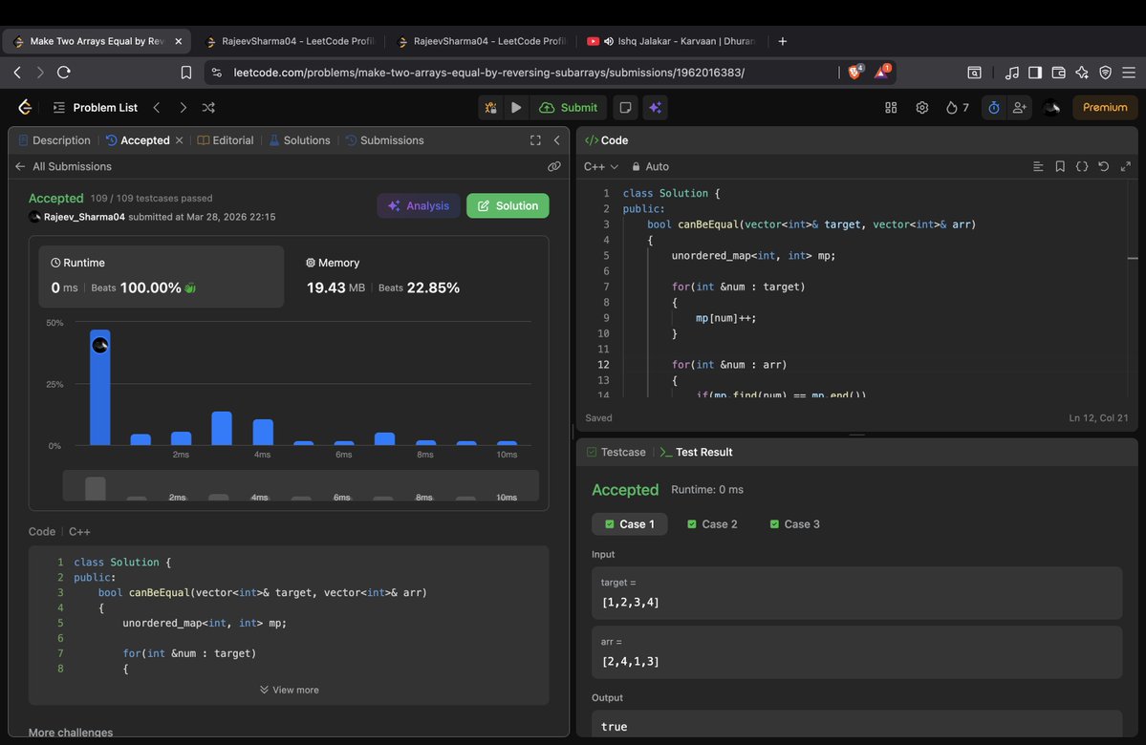Switch to the Ishq Jalakar YouTube tab
The image size is (1146, 745).
point(670,42)
